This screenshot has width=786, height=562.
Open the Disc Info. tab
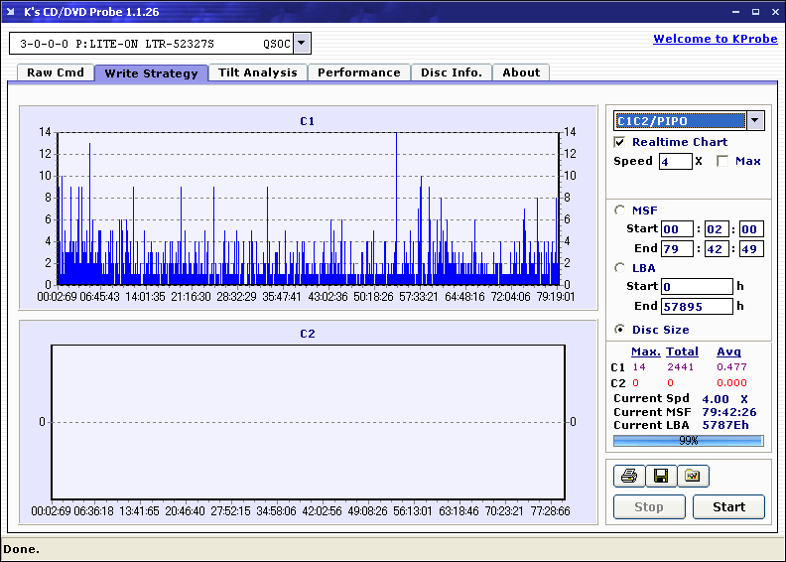click(451, 72)
